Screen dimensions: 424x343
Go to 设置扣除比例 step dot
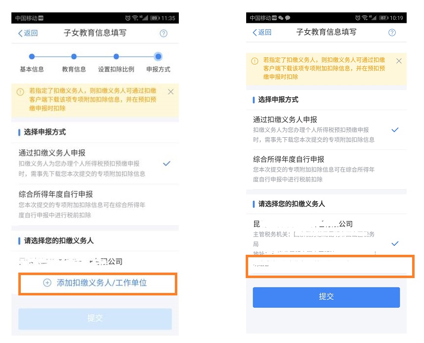[116, 57]
